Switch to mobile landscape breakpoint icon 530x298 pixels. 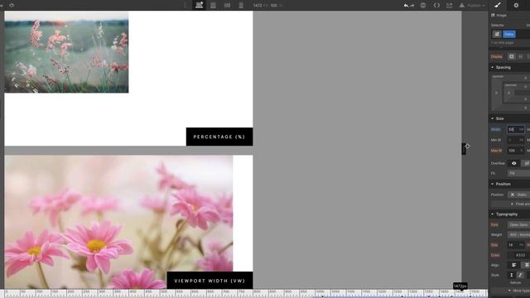pos(227,5)
